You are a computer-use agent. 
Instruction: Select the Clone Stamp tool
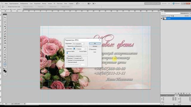5,36
